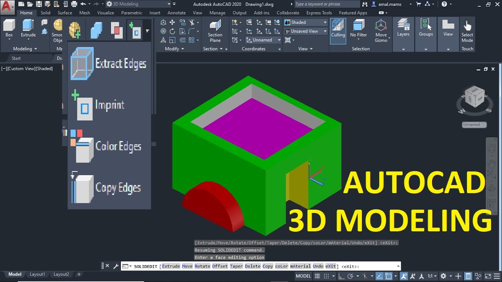The height and width of the screenshot is (282, 502).
Task: Click the AutoCAD application menu logo
Action: pyautogui.click(x=7, y=7)
